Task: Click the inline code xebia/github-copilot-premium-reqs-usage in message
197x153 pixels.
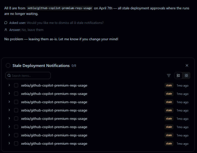Action: coord(60,8)
